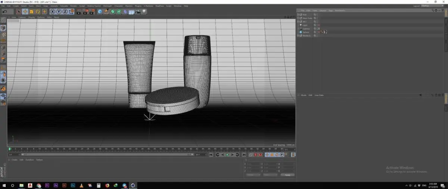The height and width of the screenshot is (189, 448).
Task: Select the Live Selection arrow tool
Action: coord(19,12)
